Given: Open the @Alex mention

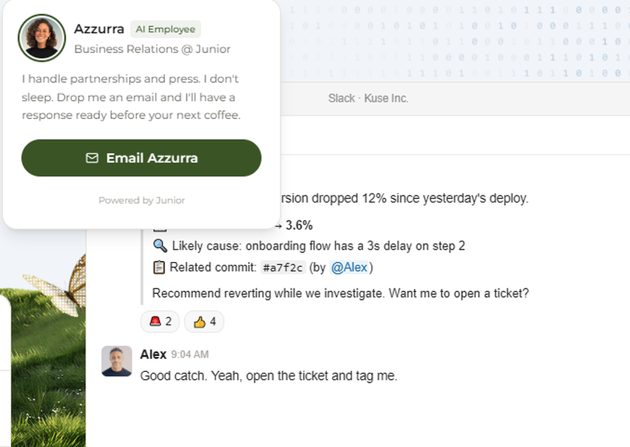Looking at the screenshot, I should (x=349, y=268).
